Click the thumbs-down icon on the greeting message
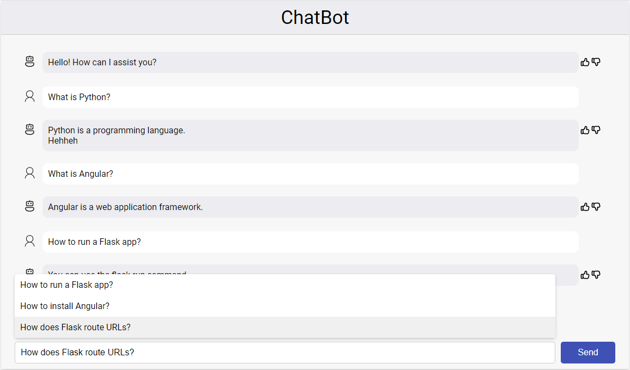630x370 pixels. [596, 61]
